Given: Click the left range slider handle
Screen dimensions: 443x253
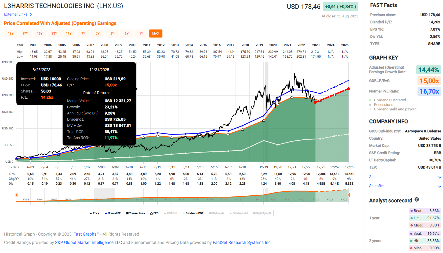Looking at the screenshot, I should (16, 195).
